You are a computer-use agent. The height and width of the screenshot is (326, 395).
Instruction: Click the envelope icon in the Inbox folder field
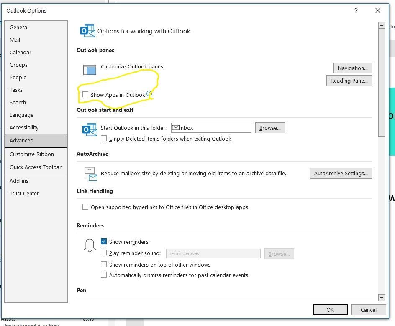[x=175, y=128]
